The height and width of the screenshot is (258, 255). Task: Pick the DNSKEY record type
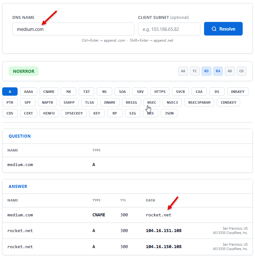pyautogui.click(x=238, y=92)
